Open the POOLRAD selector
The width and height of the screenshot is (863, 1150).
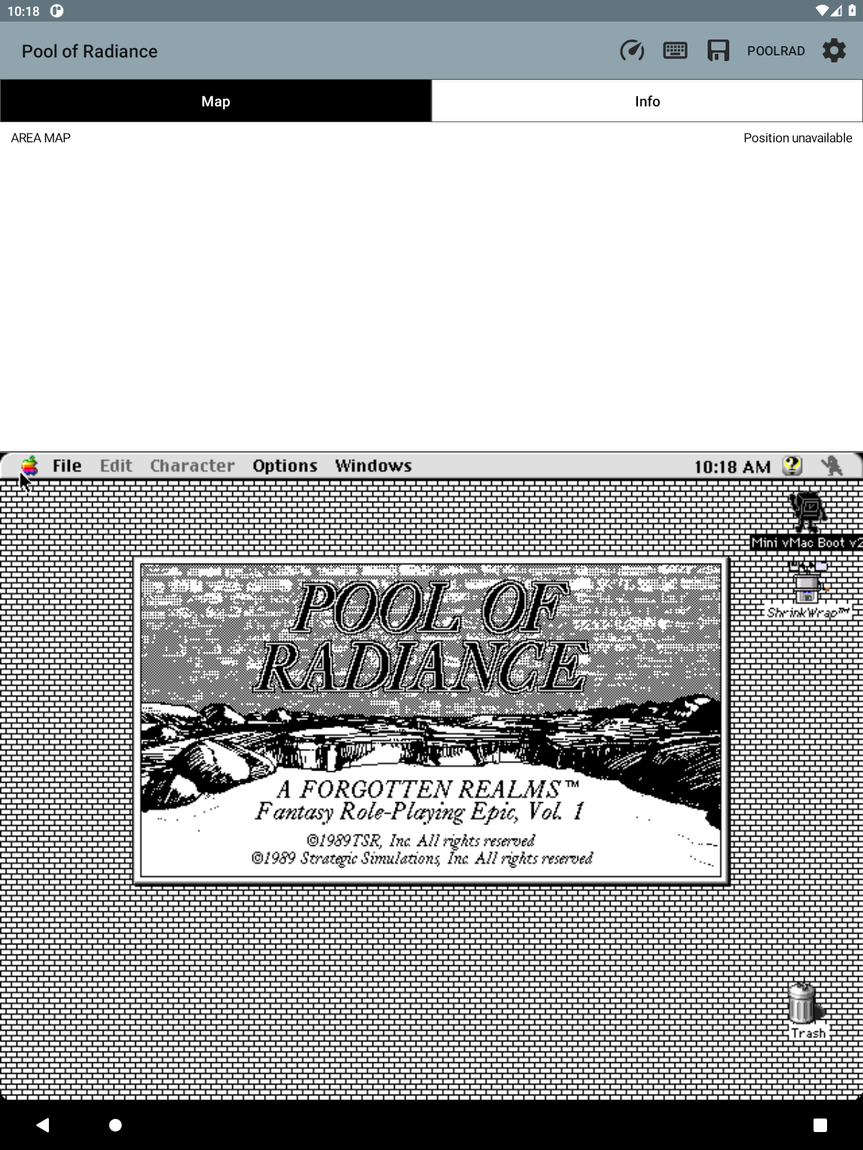pyautogui.click(x=775, y=51)
